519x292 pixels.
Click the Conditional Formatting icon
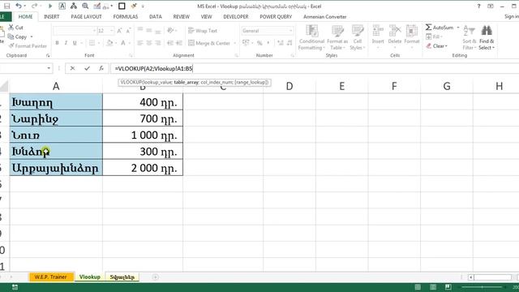tap(311, 31)
